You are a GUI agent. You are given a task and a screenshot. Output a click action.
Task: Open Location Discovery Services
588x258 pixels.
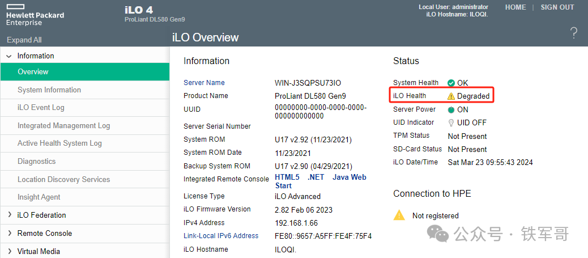85,179
